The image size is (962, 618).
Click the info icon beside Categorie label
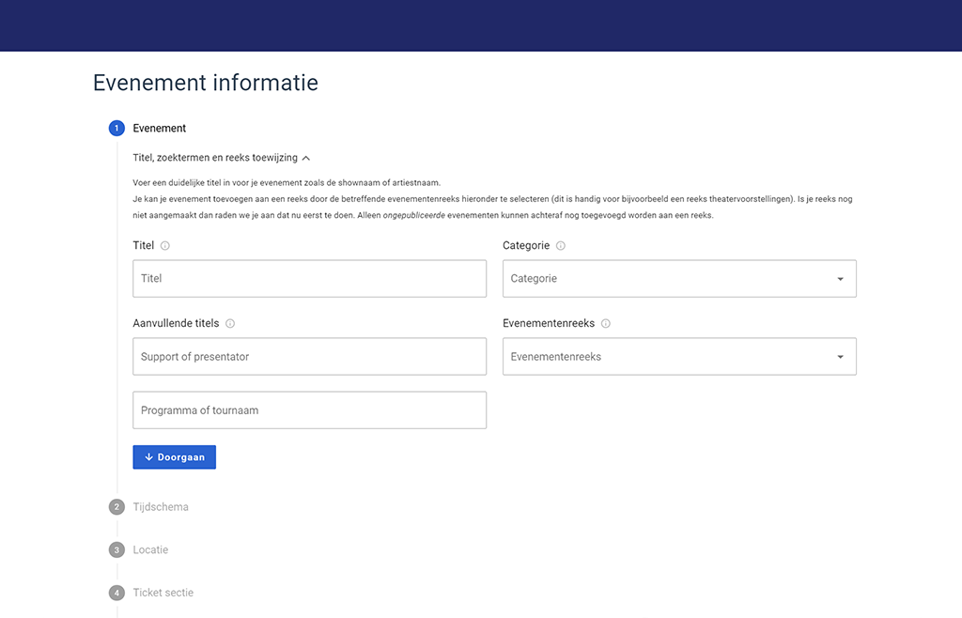pyautogui.click(x=561, y=246)
